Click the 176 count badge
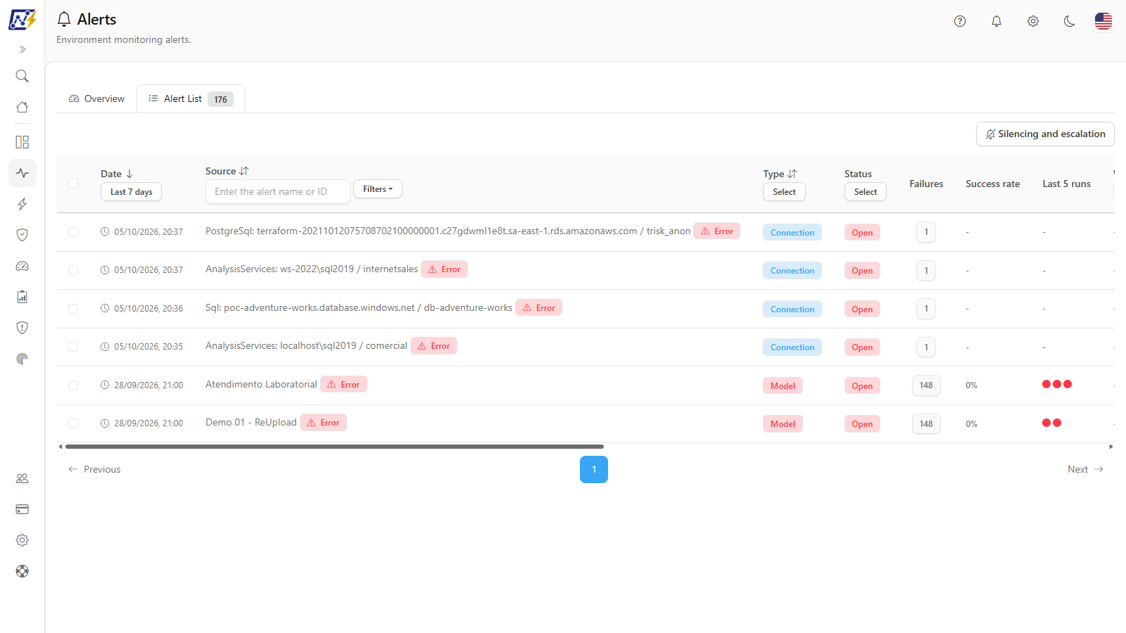This screenshot has height=633, width=1126. point(220,99)
